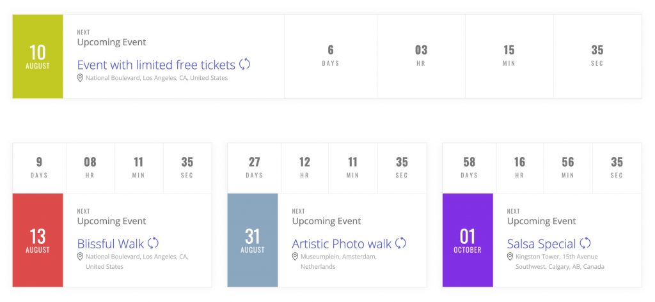
Task: Click the location pin next to Museumplein, Amsterdam
Action: (295, 257)
